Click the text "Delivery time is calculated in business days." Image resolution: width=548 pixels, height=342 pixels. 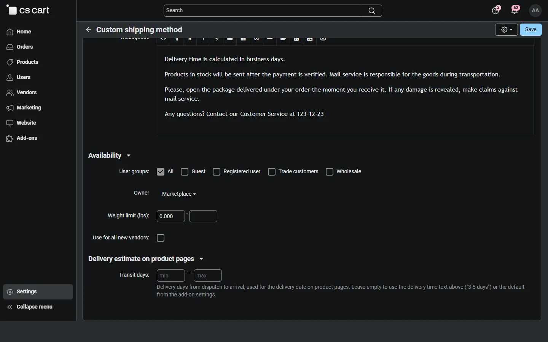[225, 59]
